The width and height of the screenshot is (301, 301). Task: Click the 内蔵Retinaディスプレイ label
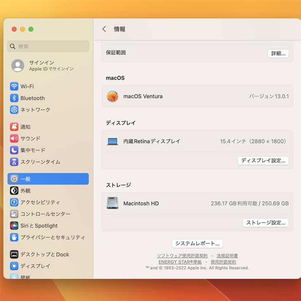click(152, 141)
